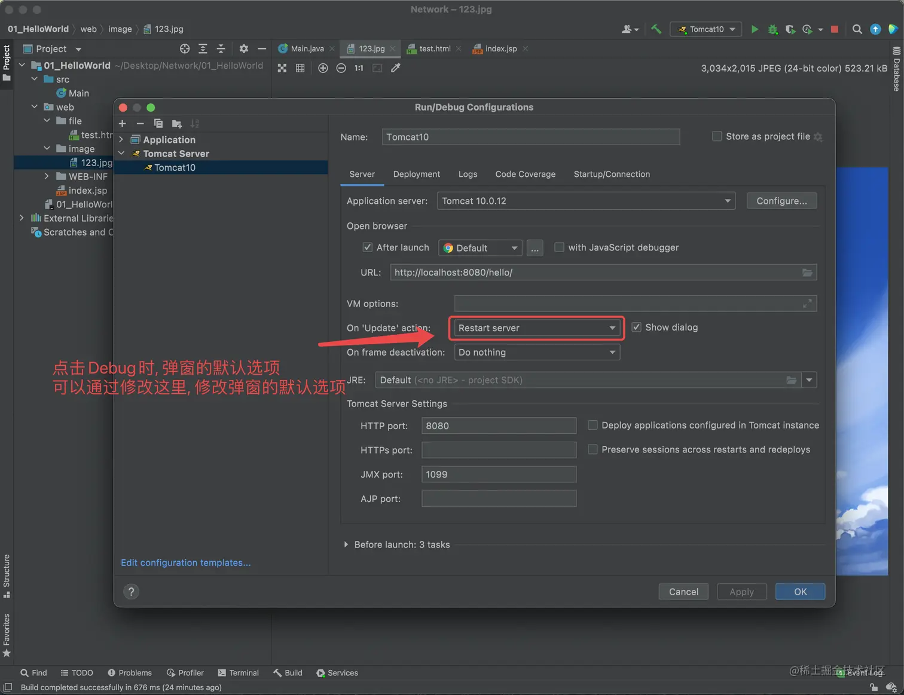Copy the selected configuration icon

158,124
